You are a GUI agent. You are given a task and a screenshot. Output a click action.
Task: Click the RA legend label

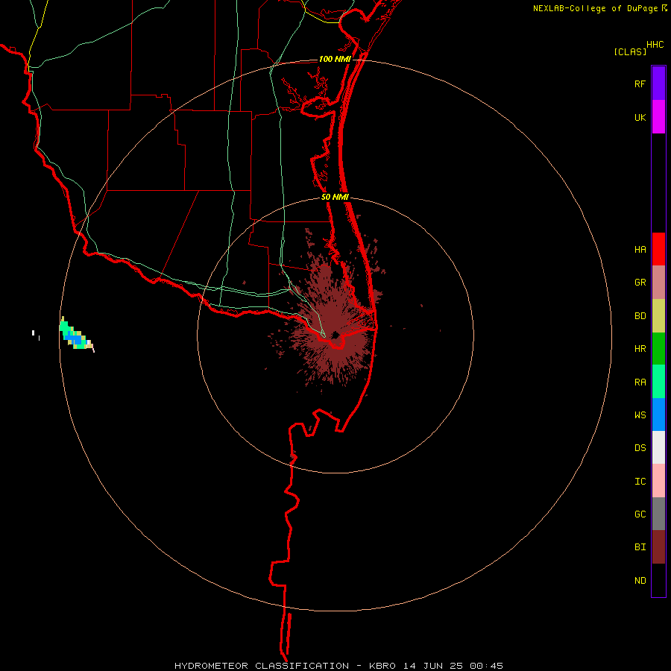640,382
